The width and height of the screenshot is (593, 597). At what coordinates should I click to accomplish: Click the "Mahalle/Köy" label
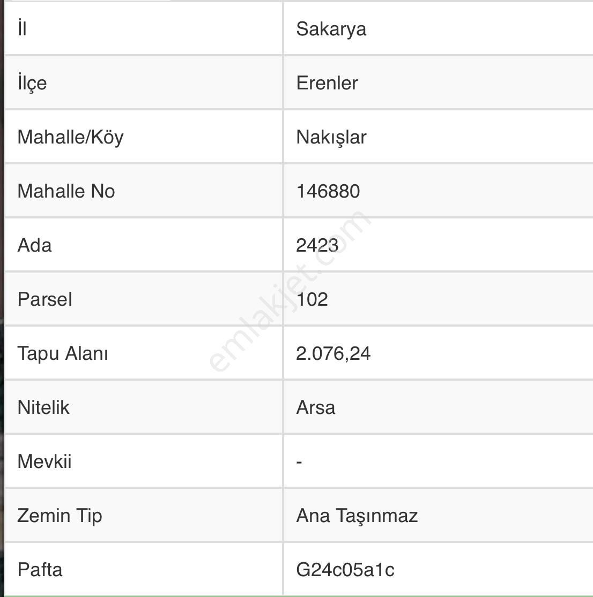[70, 137]
